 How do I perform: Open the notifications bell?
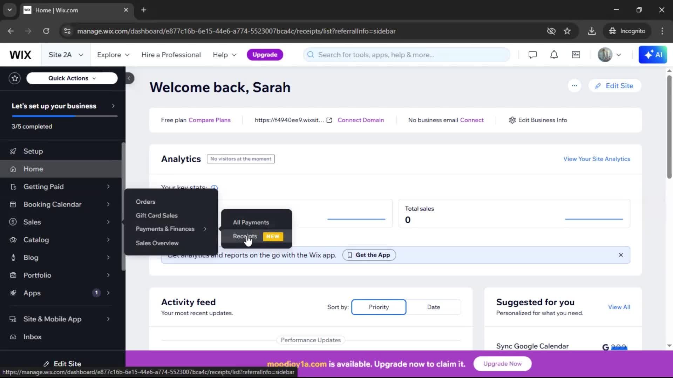pos(554,55)
